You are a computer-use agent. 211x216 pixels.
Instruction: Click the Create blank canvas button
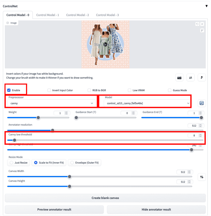(x=105, y=198)
